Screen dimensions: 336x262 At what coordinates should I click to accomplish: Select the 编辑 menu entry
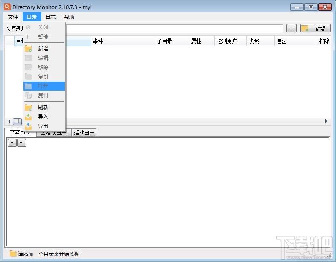[x=44, y=58]
